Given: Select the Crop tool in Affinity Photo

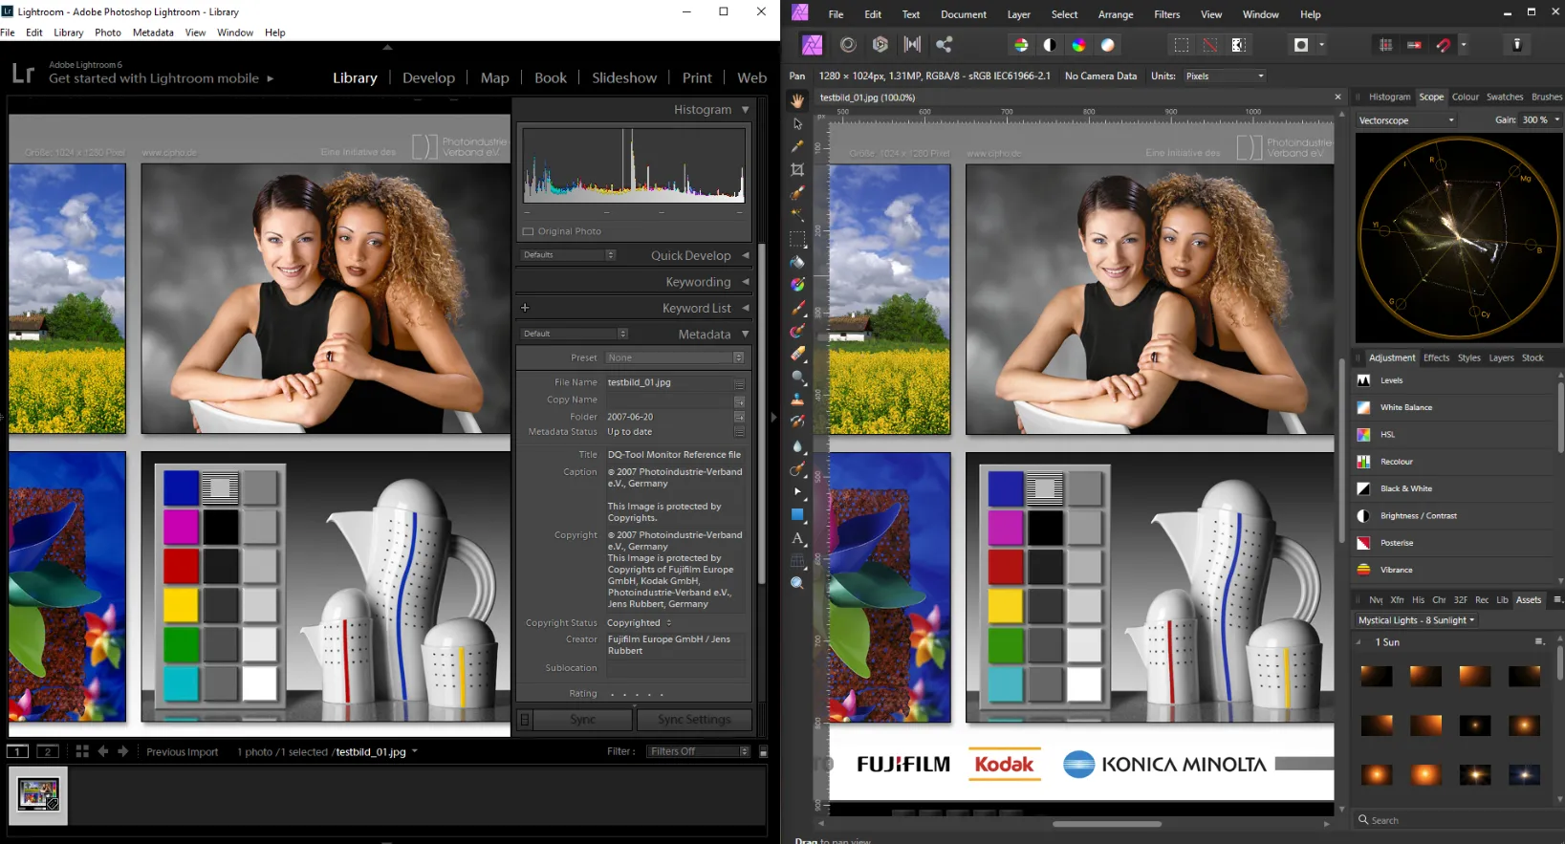Looking at the screenshot, I should (x=797, y=170).
